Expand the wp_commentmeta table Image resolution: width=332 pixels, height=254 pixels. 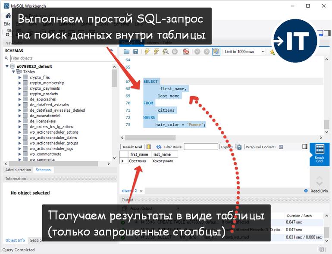coord(20,154)
